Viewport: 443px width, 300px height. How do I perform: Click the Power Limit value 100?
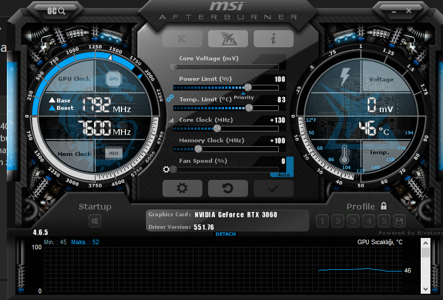click(280, 79)
